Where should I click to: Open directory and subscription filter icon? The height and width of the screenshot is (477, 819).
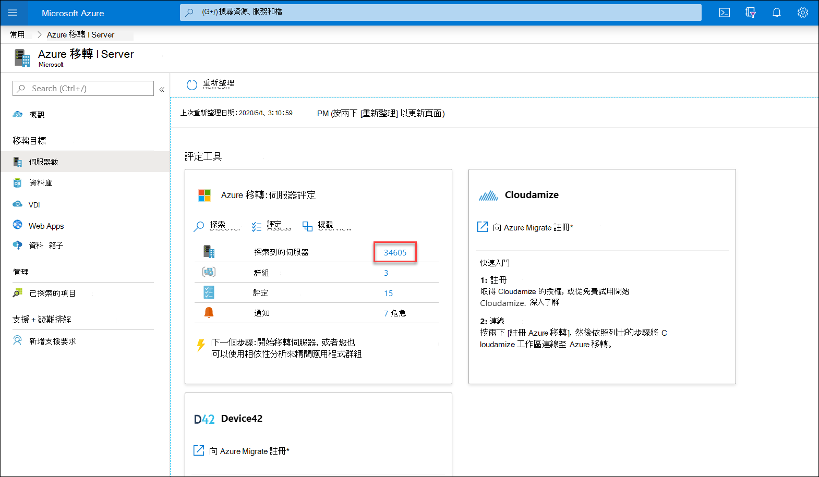pyautogui.click(x=751, y=13)
